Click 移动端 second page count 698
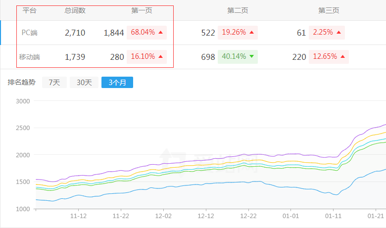 tap(208, 57)
